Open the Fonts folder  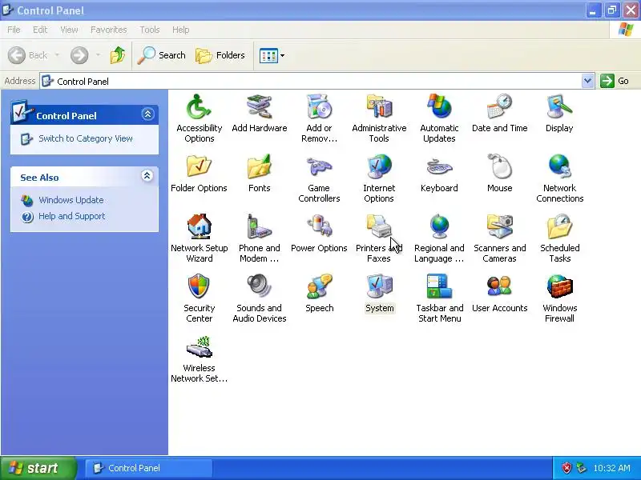pyautogui.click(x=259, y=174)
